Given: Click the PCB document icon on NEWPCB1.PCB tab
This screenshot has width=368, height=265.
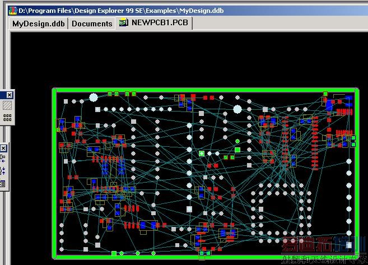Looking at the screenshot, I should (123, 22).
